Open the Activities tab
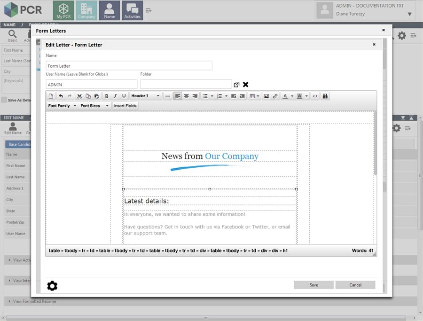The height and width of the screenshot is (321, 423). 132,10
